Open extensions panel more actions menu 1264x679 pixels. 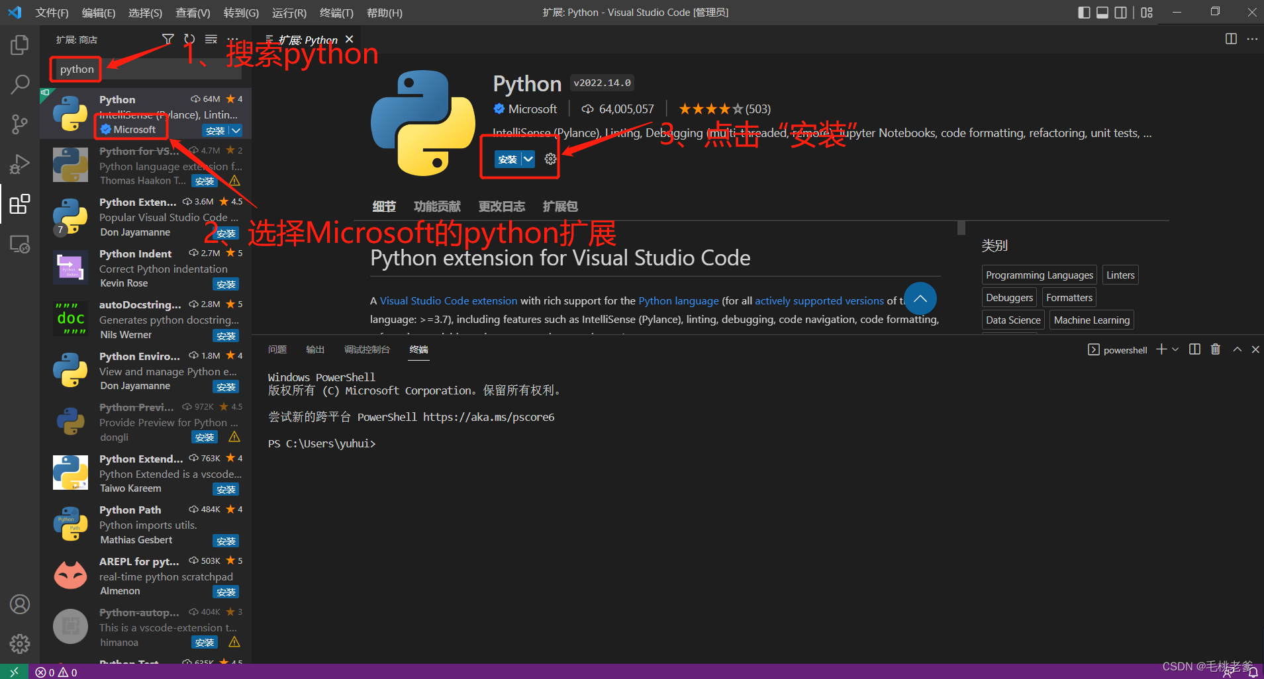click(x=232, y=40)
